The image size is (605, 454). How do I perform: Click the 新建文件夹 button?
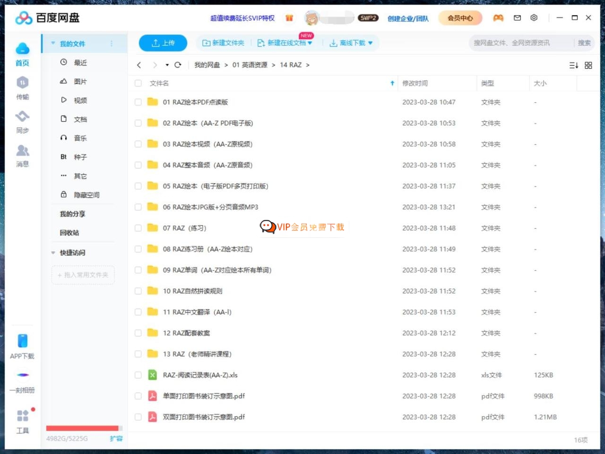(224, 43)
